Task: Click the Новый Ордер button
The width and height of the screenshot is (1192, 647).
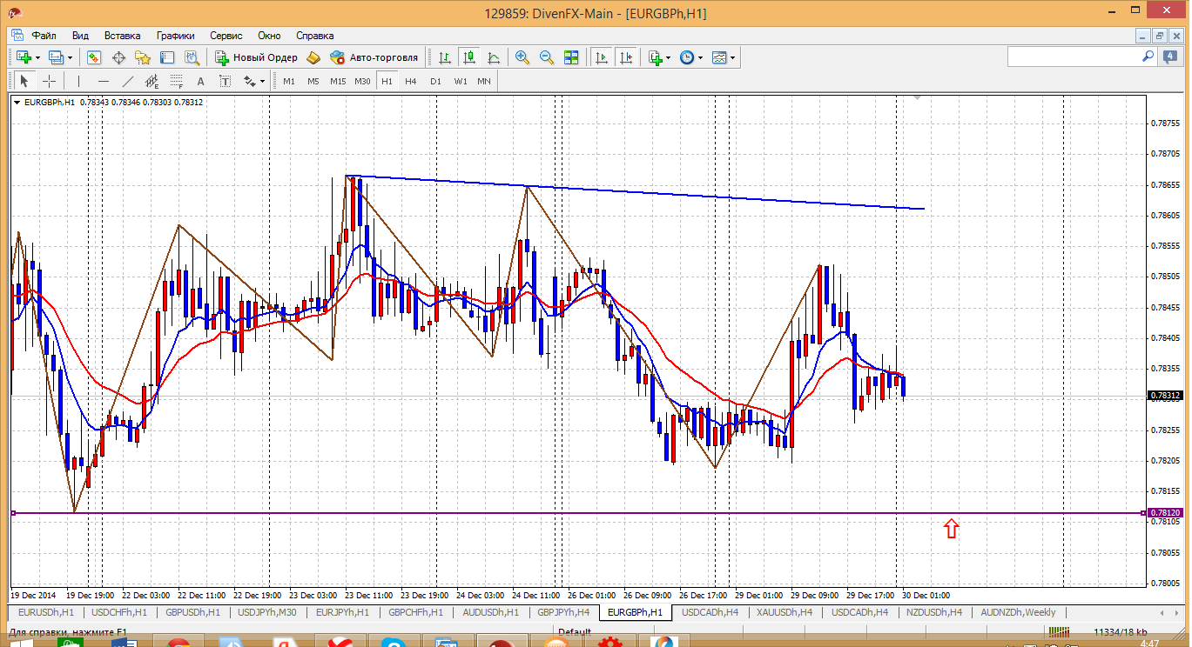Action: click(x=257, y=57)
